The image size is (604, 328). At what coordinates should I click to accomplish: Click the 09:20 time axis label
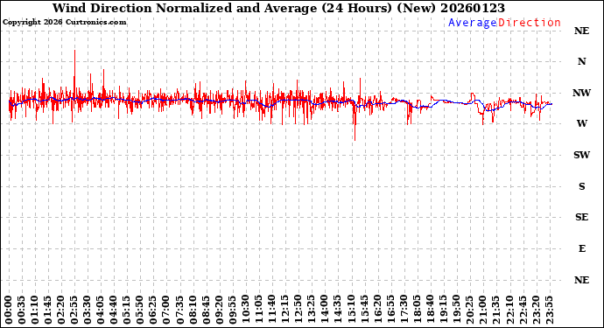(220, 310)
